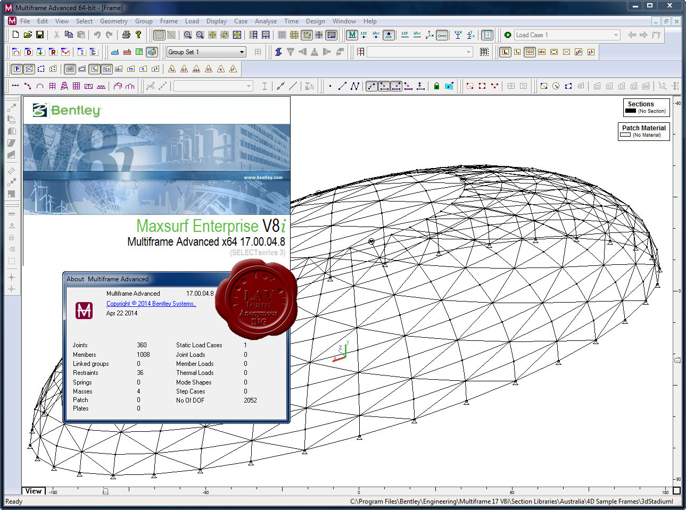Click the View tab at the bottom left
The height and width of the screenshot is (510, 686).
(34, 491)
